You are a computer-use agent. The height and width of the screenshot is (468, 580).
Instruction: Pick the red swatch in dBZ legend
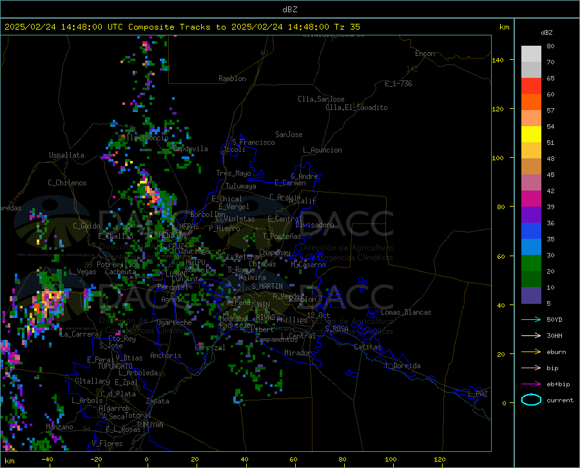pyautogui.click(x=531, y=86)
